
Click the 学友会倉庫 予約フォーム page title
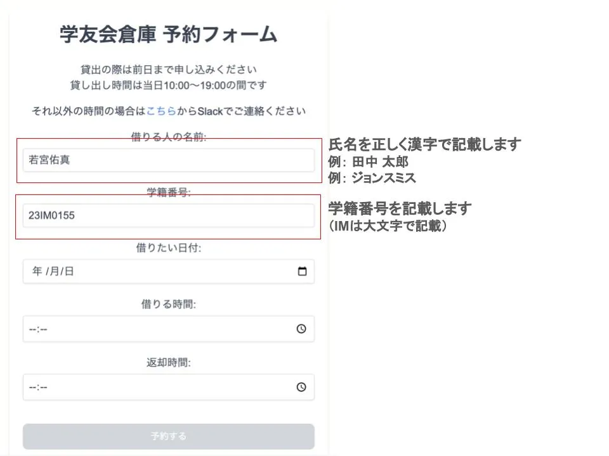[167, 35]
